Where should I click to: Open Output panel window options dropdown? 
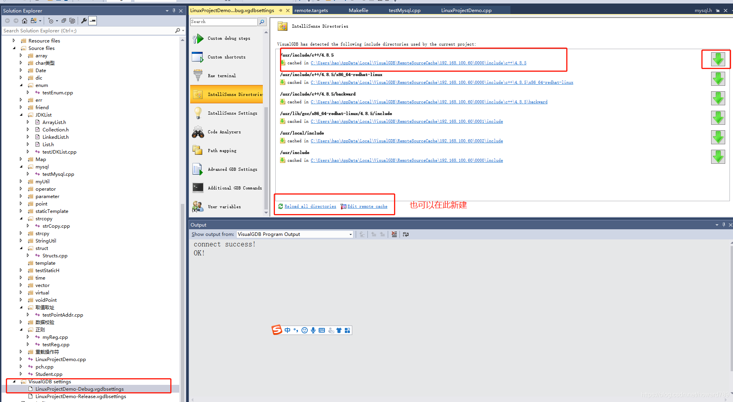[717, 225]
